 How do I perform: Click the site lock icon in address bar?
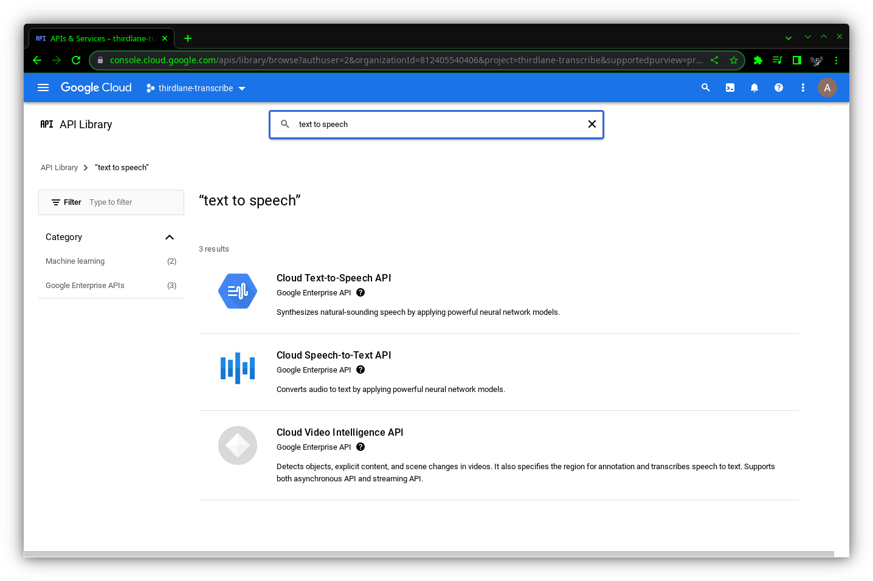coord(100,60)
